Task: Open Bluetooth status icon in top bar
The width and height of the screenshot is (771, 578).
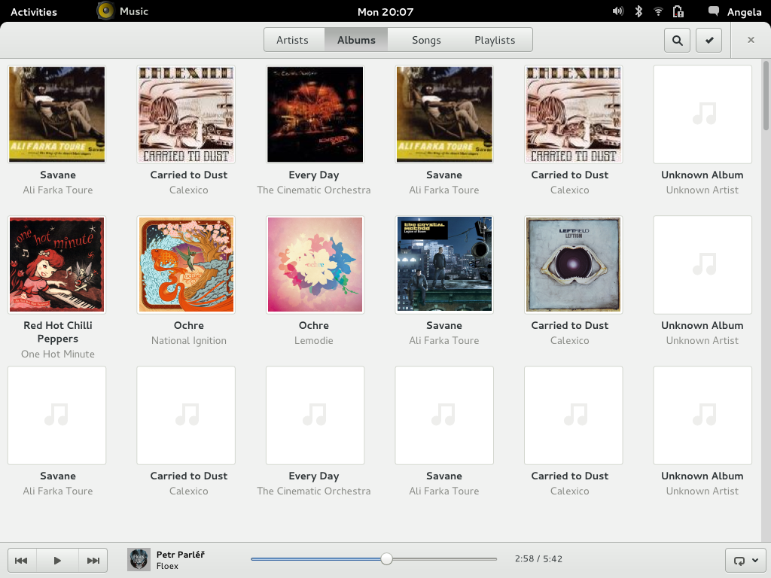Action: coord(637,11)
